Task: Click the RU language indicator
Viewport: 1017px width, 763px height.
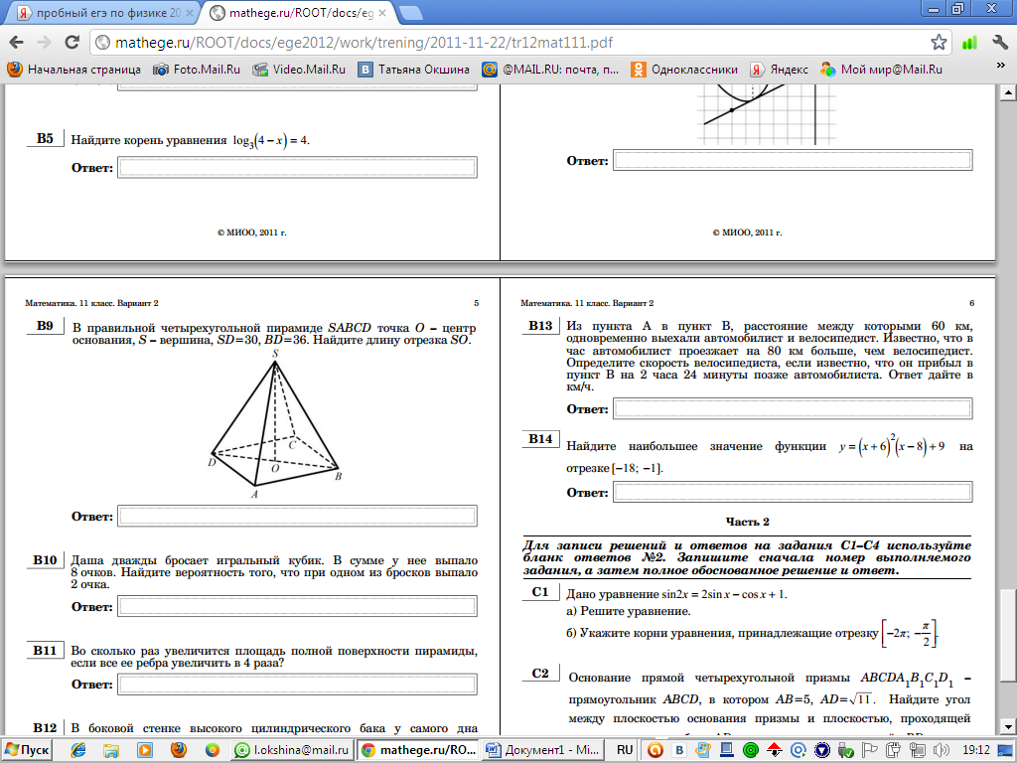Action: click(625, 750)
